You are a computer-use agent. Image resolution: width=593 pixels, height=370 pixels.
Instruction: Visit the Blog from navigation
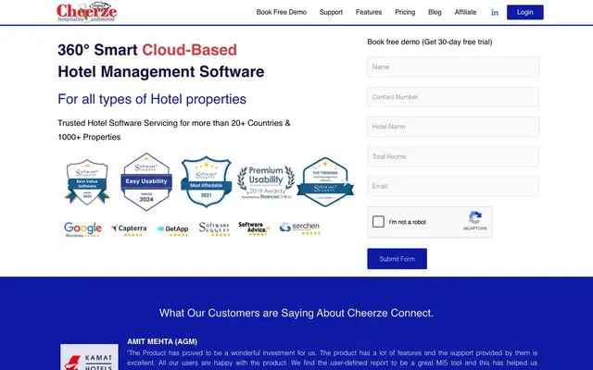(435, 12)
